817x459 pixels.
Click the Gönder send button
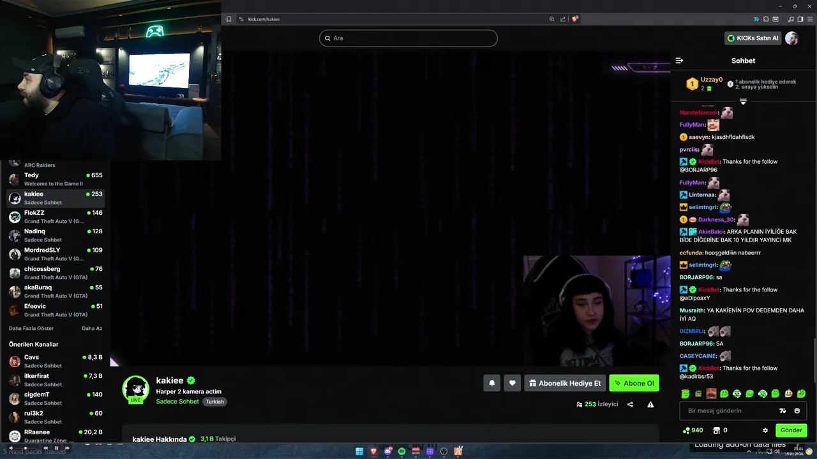point(791,430)
